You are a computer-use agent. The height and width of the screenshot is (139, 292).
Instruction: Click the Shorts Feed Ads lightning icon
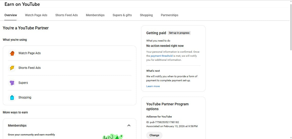(x=12, y=68)
